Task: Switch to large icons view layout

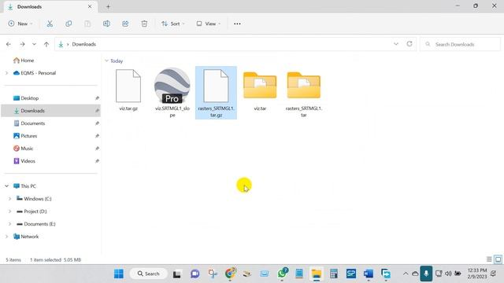Action: coord(498,259)
